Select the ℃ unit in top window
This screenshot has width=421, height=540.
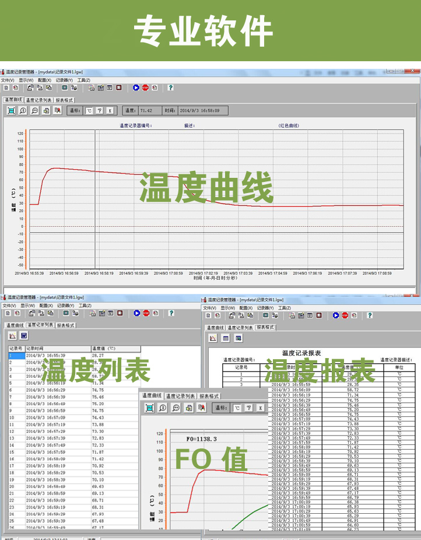(89, 110)
